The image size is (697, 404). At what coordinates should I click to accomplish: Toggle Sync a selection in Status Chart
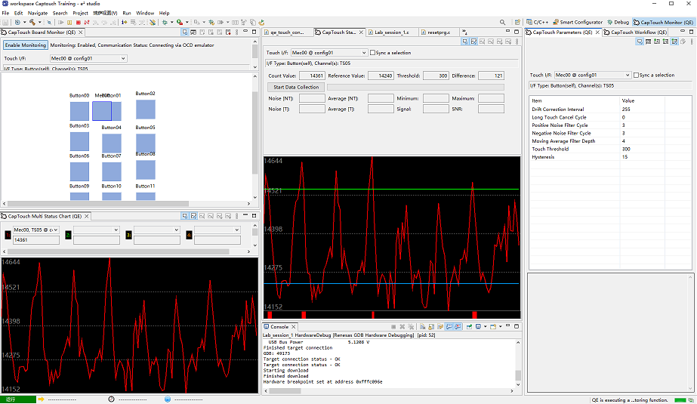(374, 53)
